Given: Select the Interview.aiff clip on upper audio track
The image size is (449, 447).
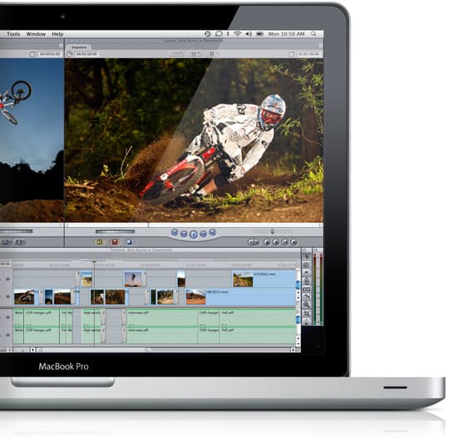Looking at the screenshot, I should (x=162, y=317).
